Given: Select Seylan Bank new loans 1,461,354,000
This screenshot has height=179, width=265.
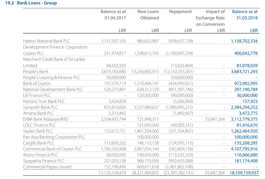Looking at the screenshot, I should click(x=146, y=131).
